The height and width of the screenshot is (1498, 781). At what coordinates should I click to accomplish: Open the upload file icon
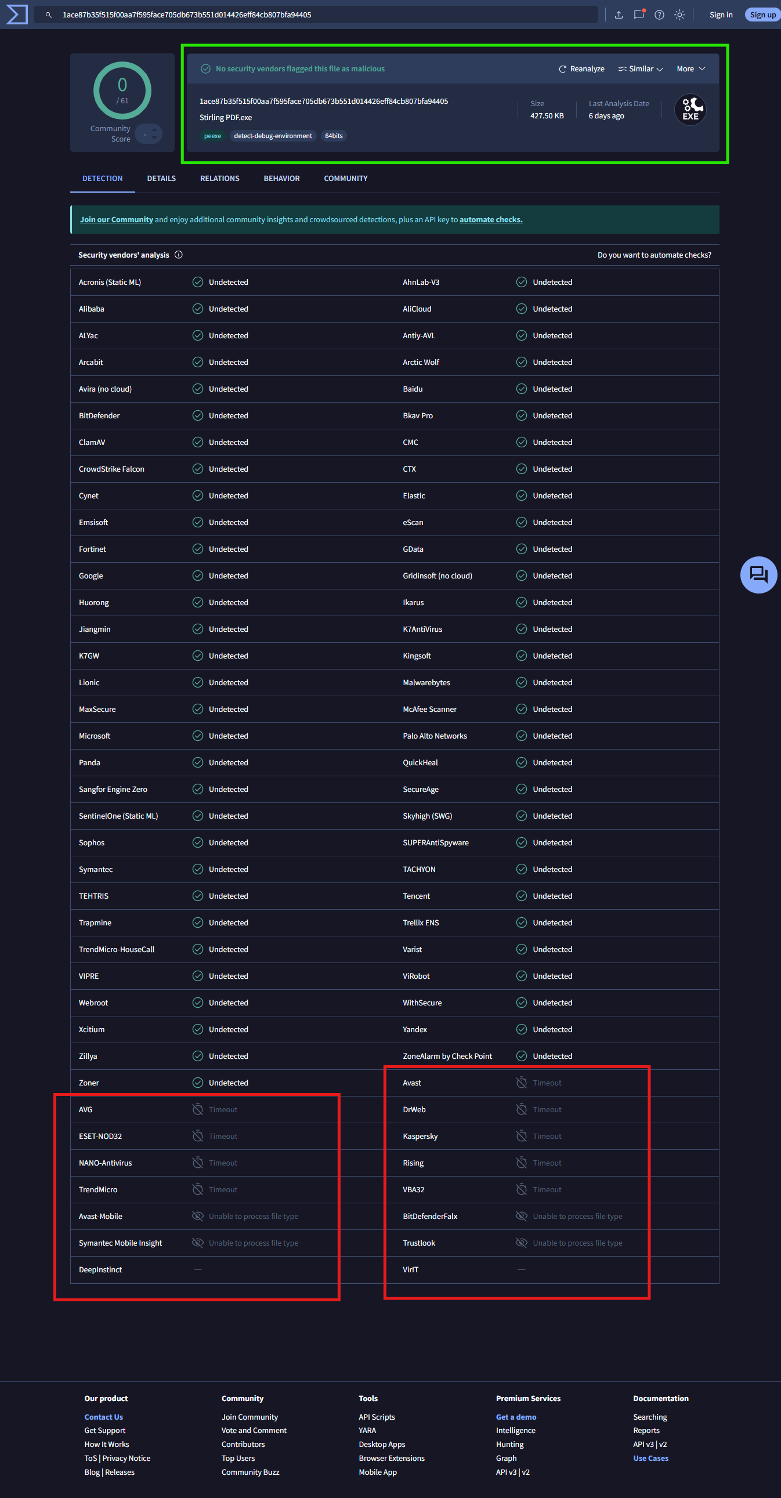point(619,15)
